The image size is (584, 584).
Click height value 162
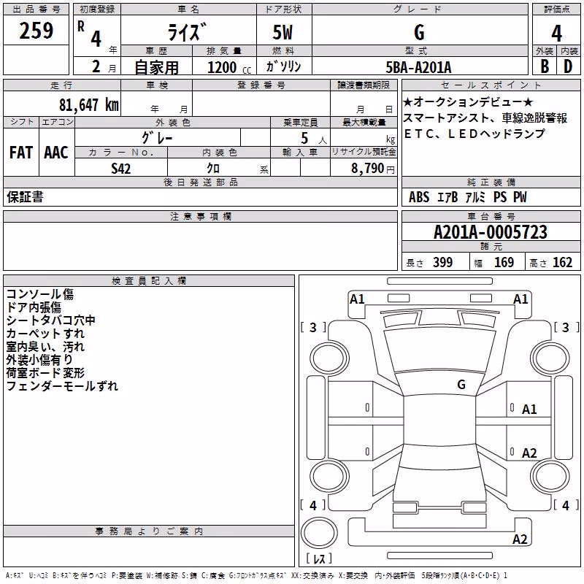click(x=562, y=263)
